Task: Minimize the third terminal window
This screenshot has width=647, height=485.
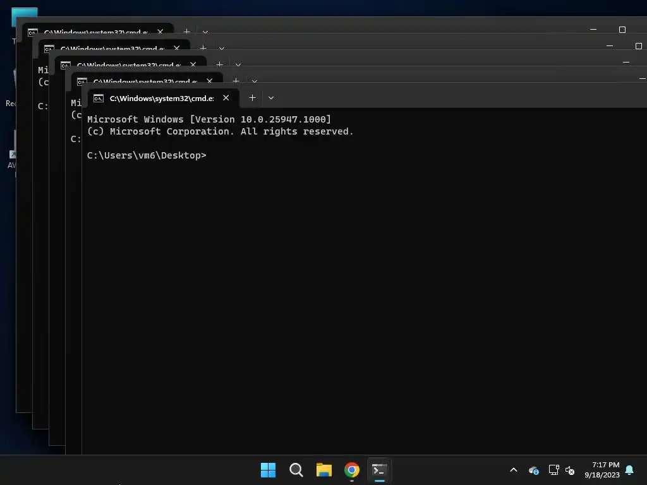Action: click(626, 62)
